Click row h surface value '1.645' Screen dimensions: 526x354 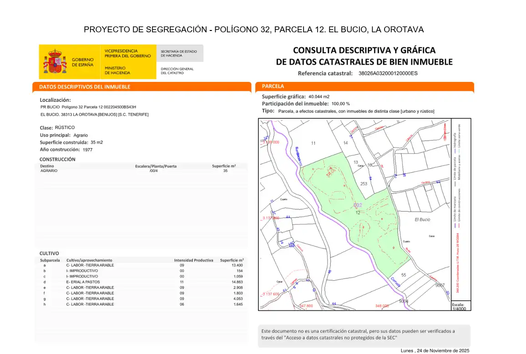pyautogui.click(x=238, y=304)
